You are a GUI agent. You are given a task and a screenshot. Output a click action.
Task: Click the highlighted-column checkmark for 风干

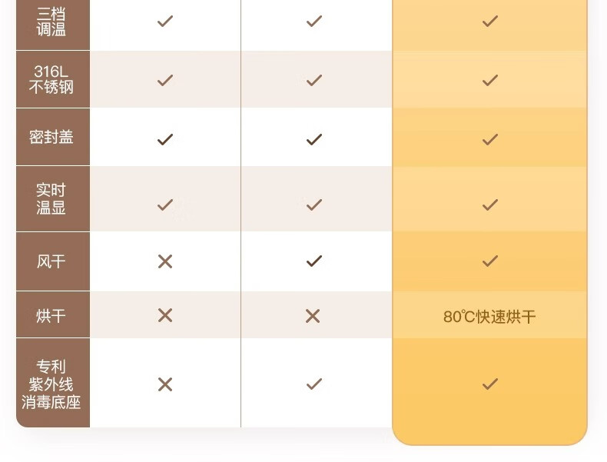490,261
